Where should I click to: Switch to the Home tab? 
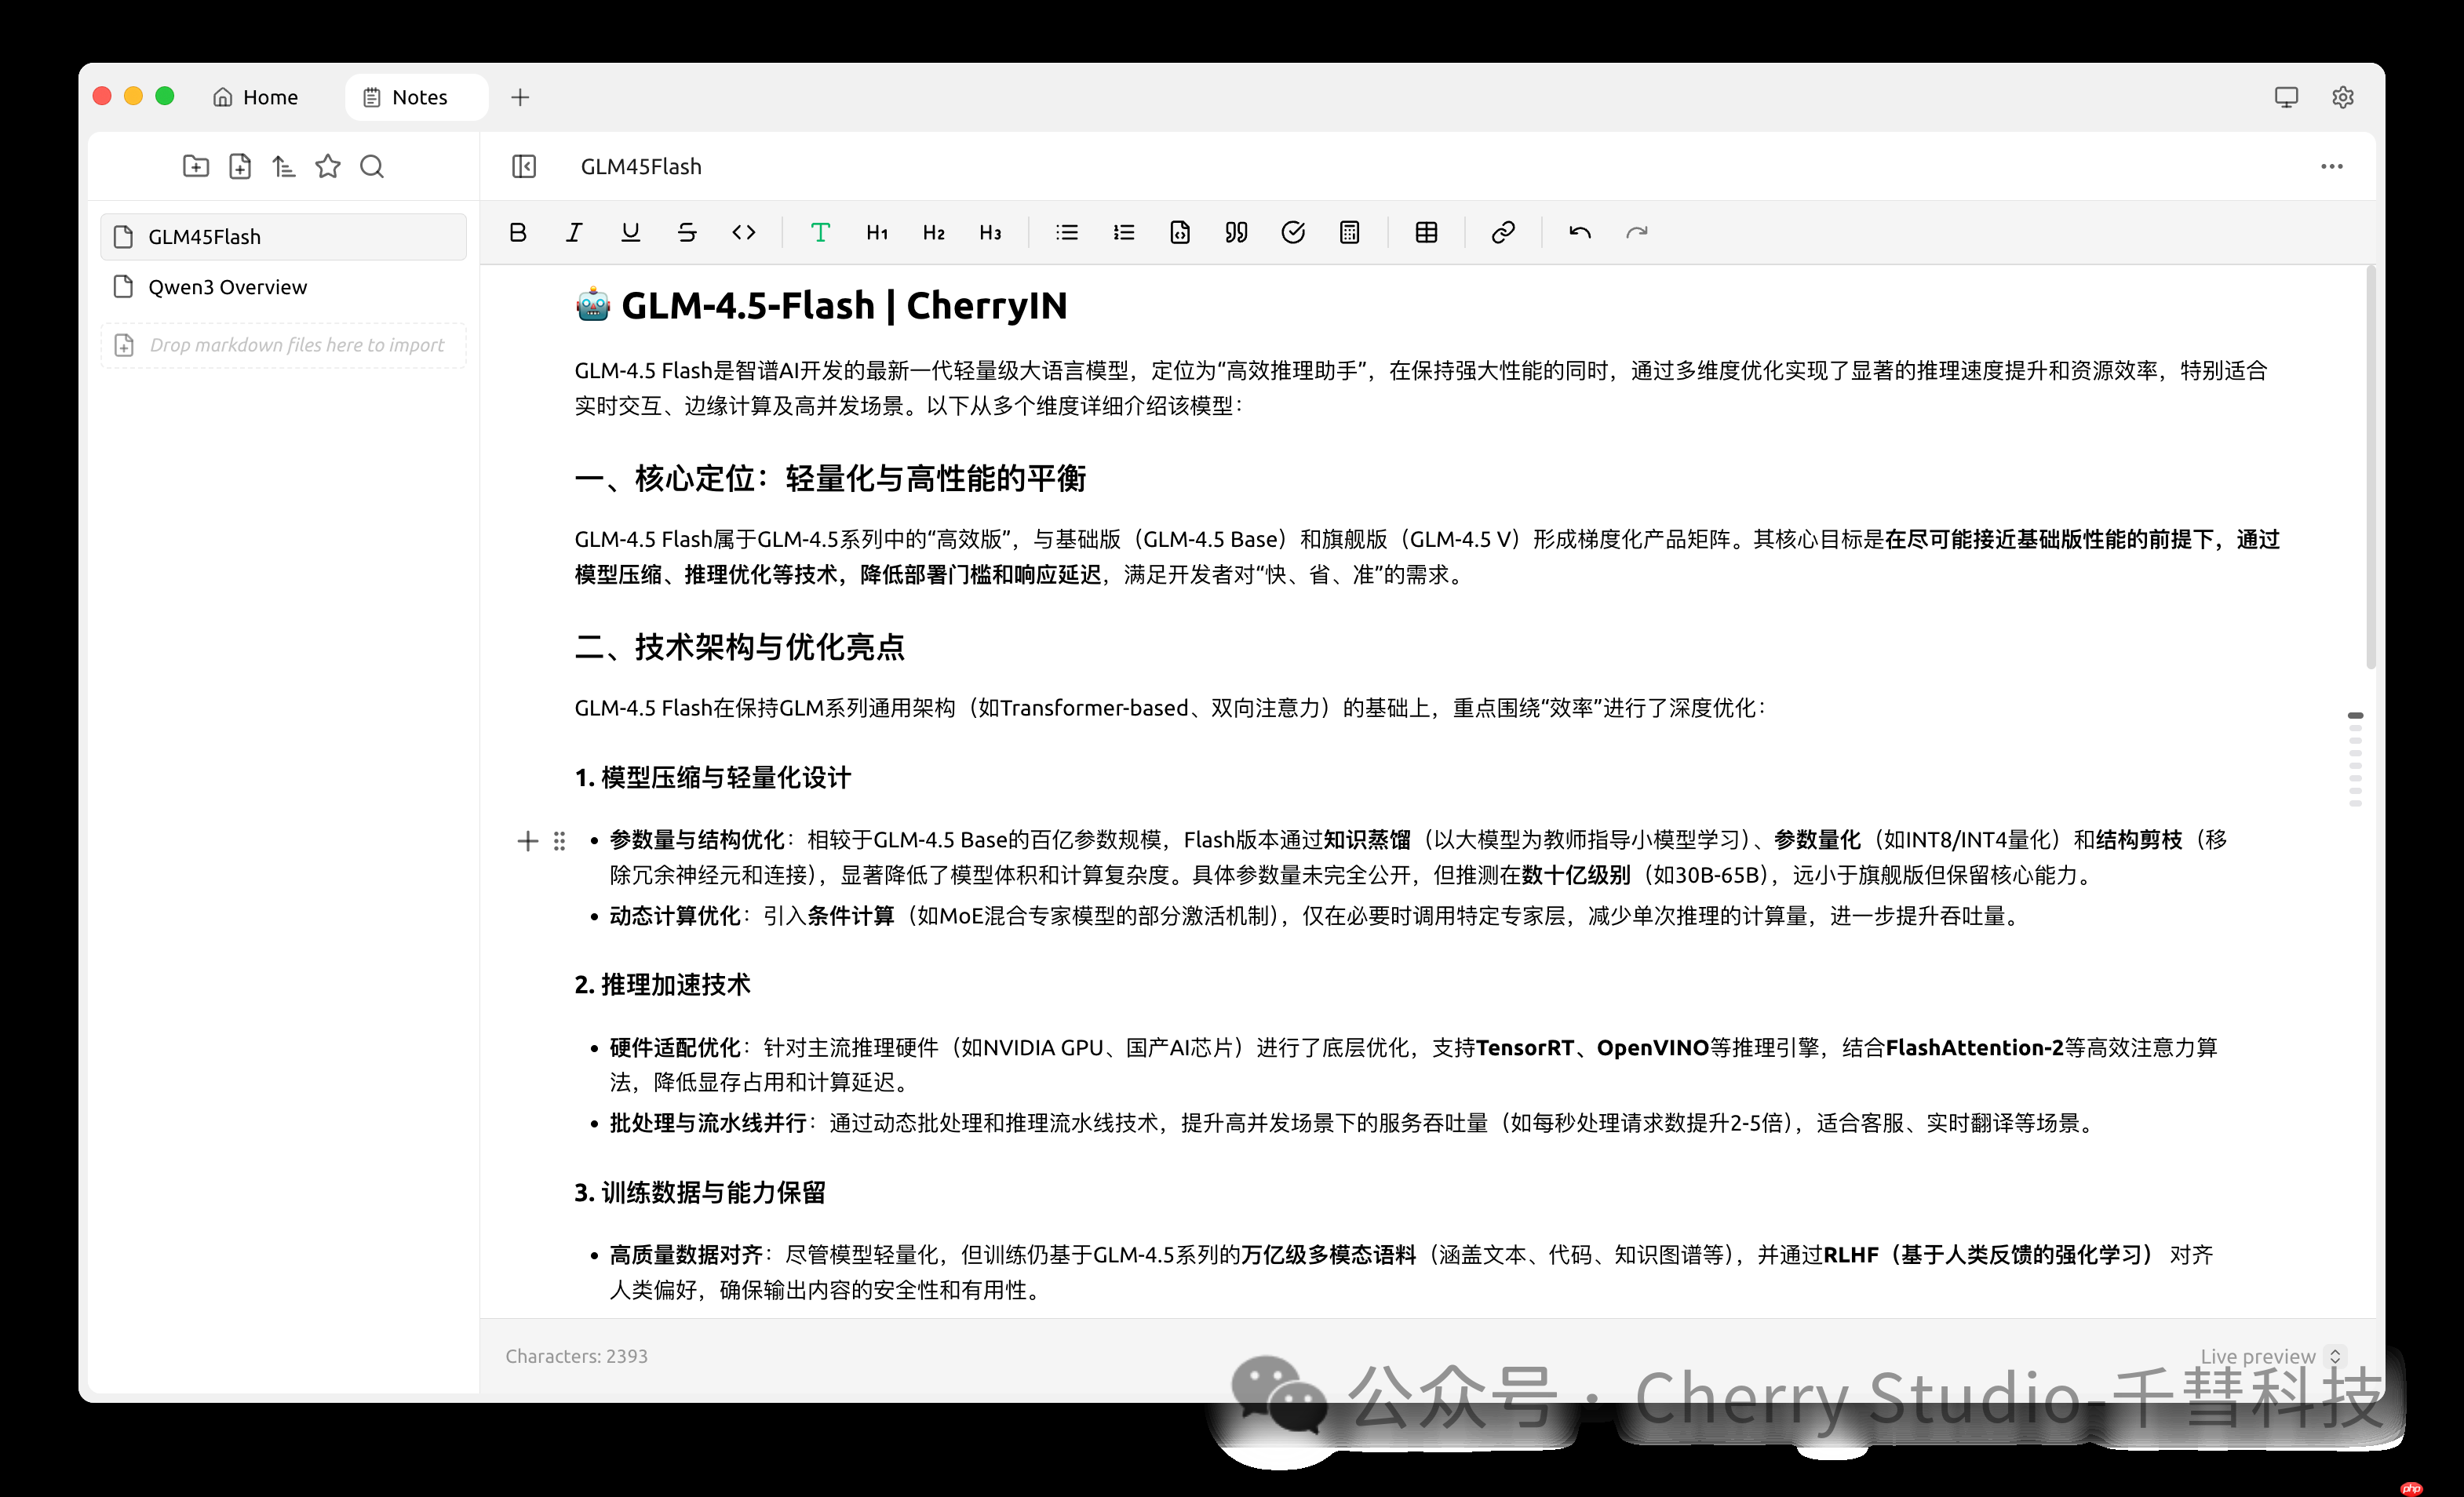tap(256, 96)
